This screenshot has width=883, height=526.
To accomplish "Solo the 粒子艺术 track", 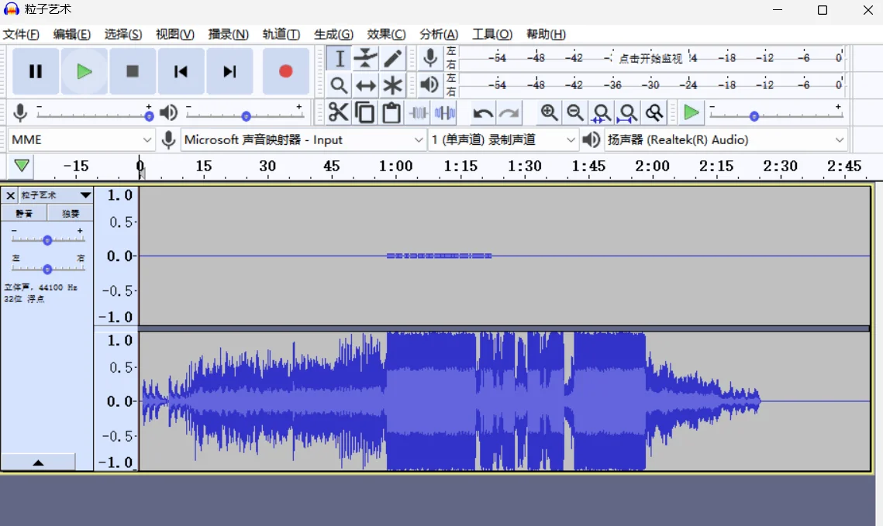I will pos(70,213).
